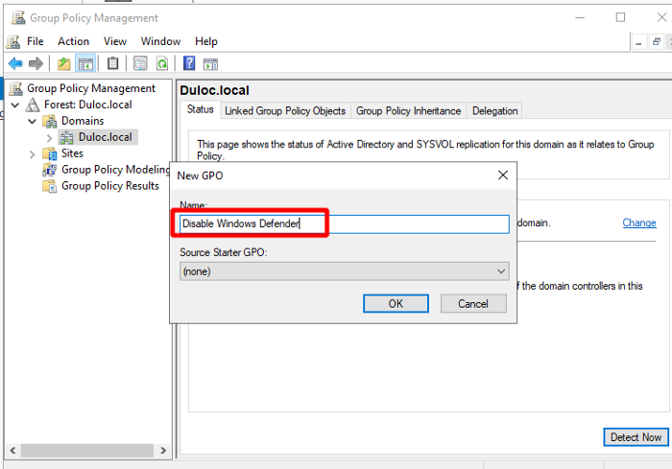Maximize the Group Policy Management window
The height and width of the screenshot is (469, 672).
(x=620, y=17)
